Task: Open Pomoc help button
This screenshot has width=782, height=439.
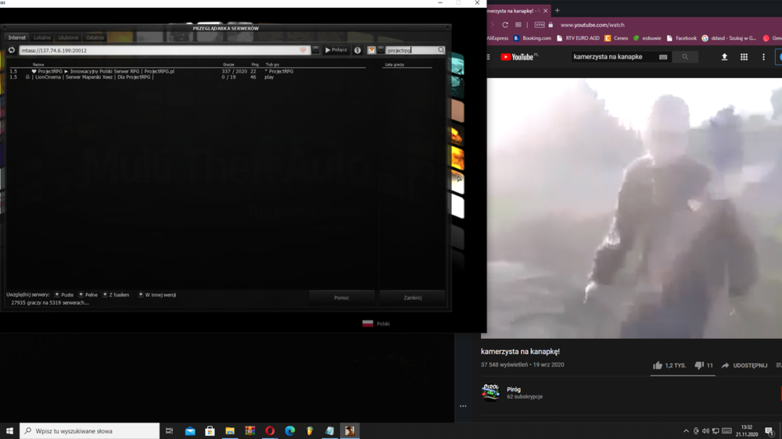Action: (342, 298)
